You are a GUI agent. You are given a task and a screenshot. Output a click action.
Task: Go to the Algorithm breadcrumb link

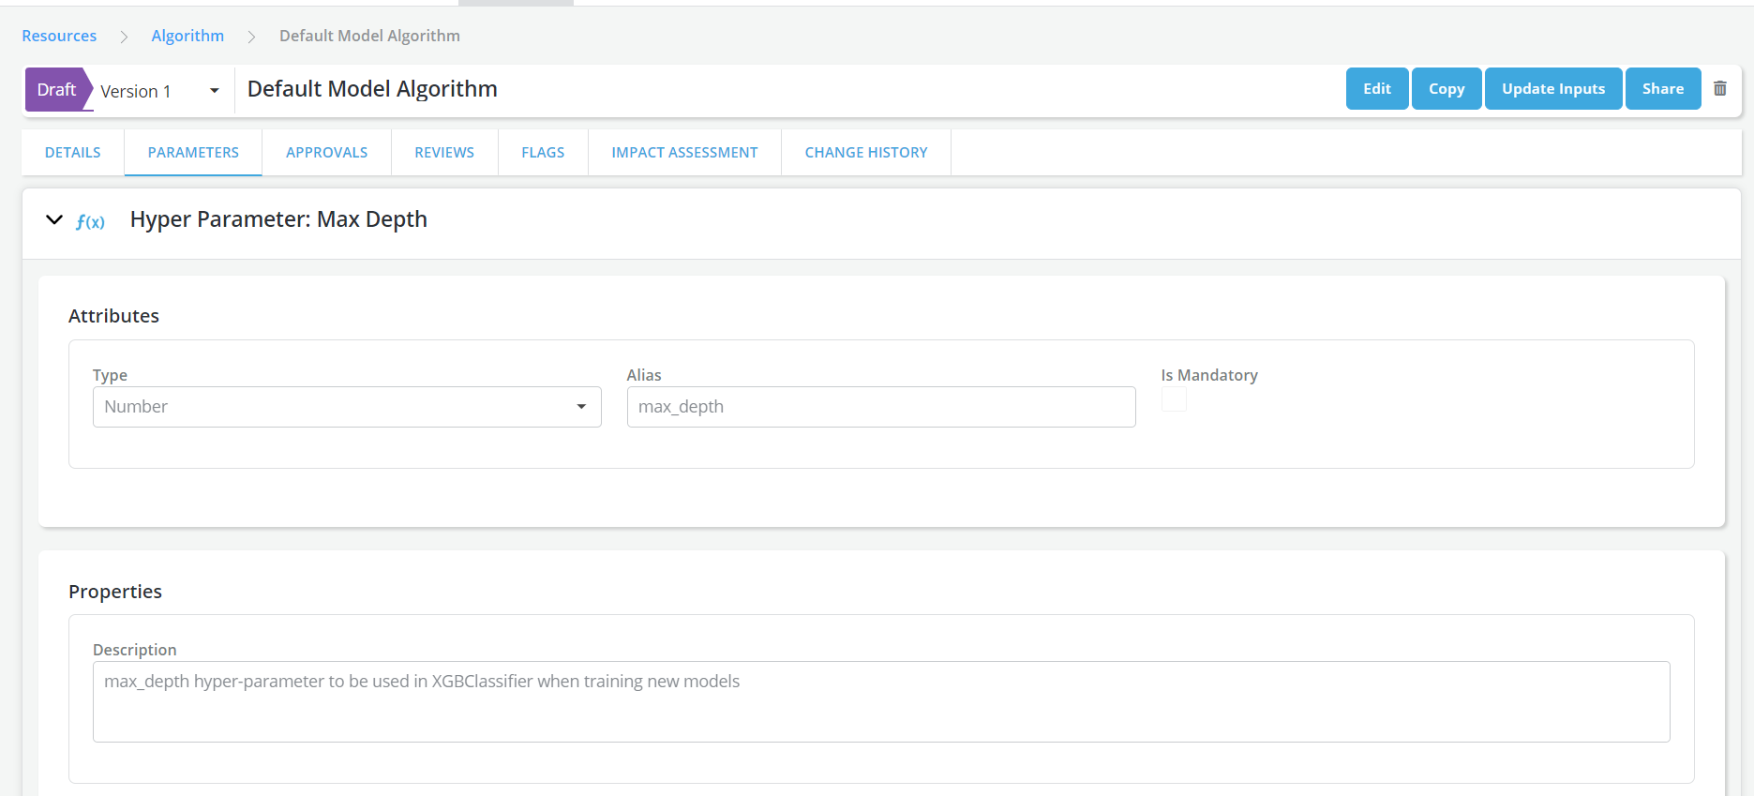coord(187,36)
